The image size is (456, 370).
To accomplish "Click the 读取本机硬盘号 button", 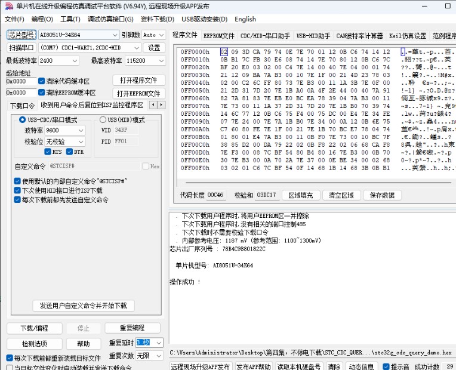I will pos(298,366).
